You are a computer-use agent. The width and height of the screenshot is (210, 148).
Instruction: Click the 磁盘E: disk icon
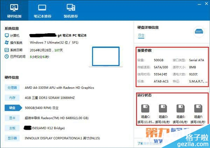[x=181, y=108]
